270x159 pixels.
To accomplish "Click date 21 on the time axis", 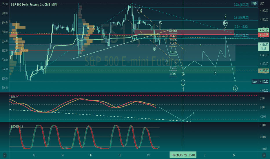I will click(205, 155).
